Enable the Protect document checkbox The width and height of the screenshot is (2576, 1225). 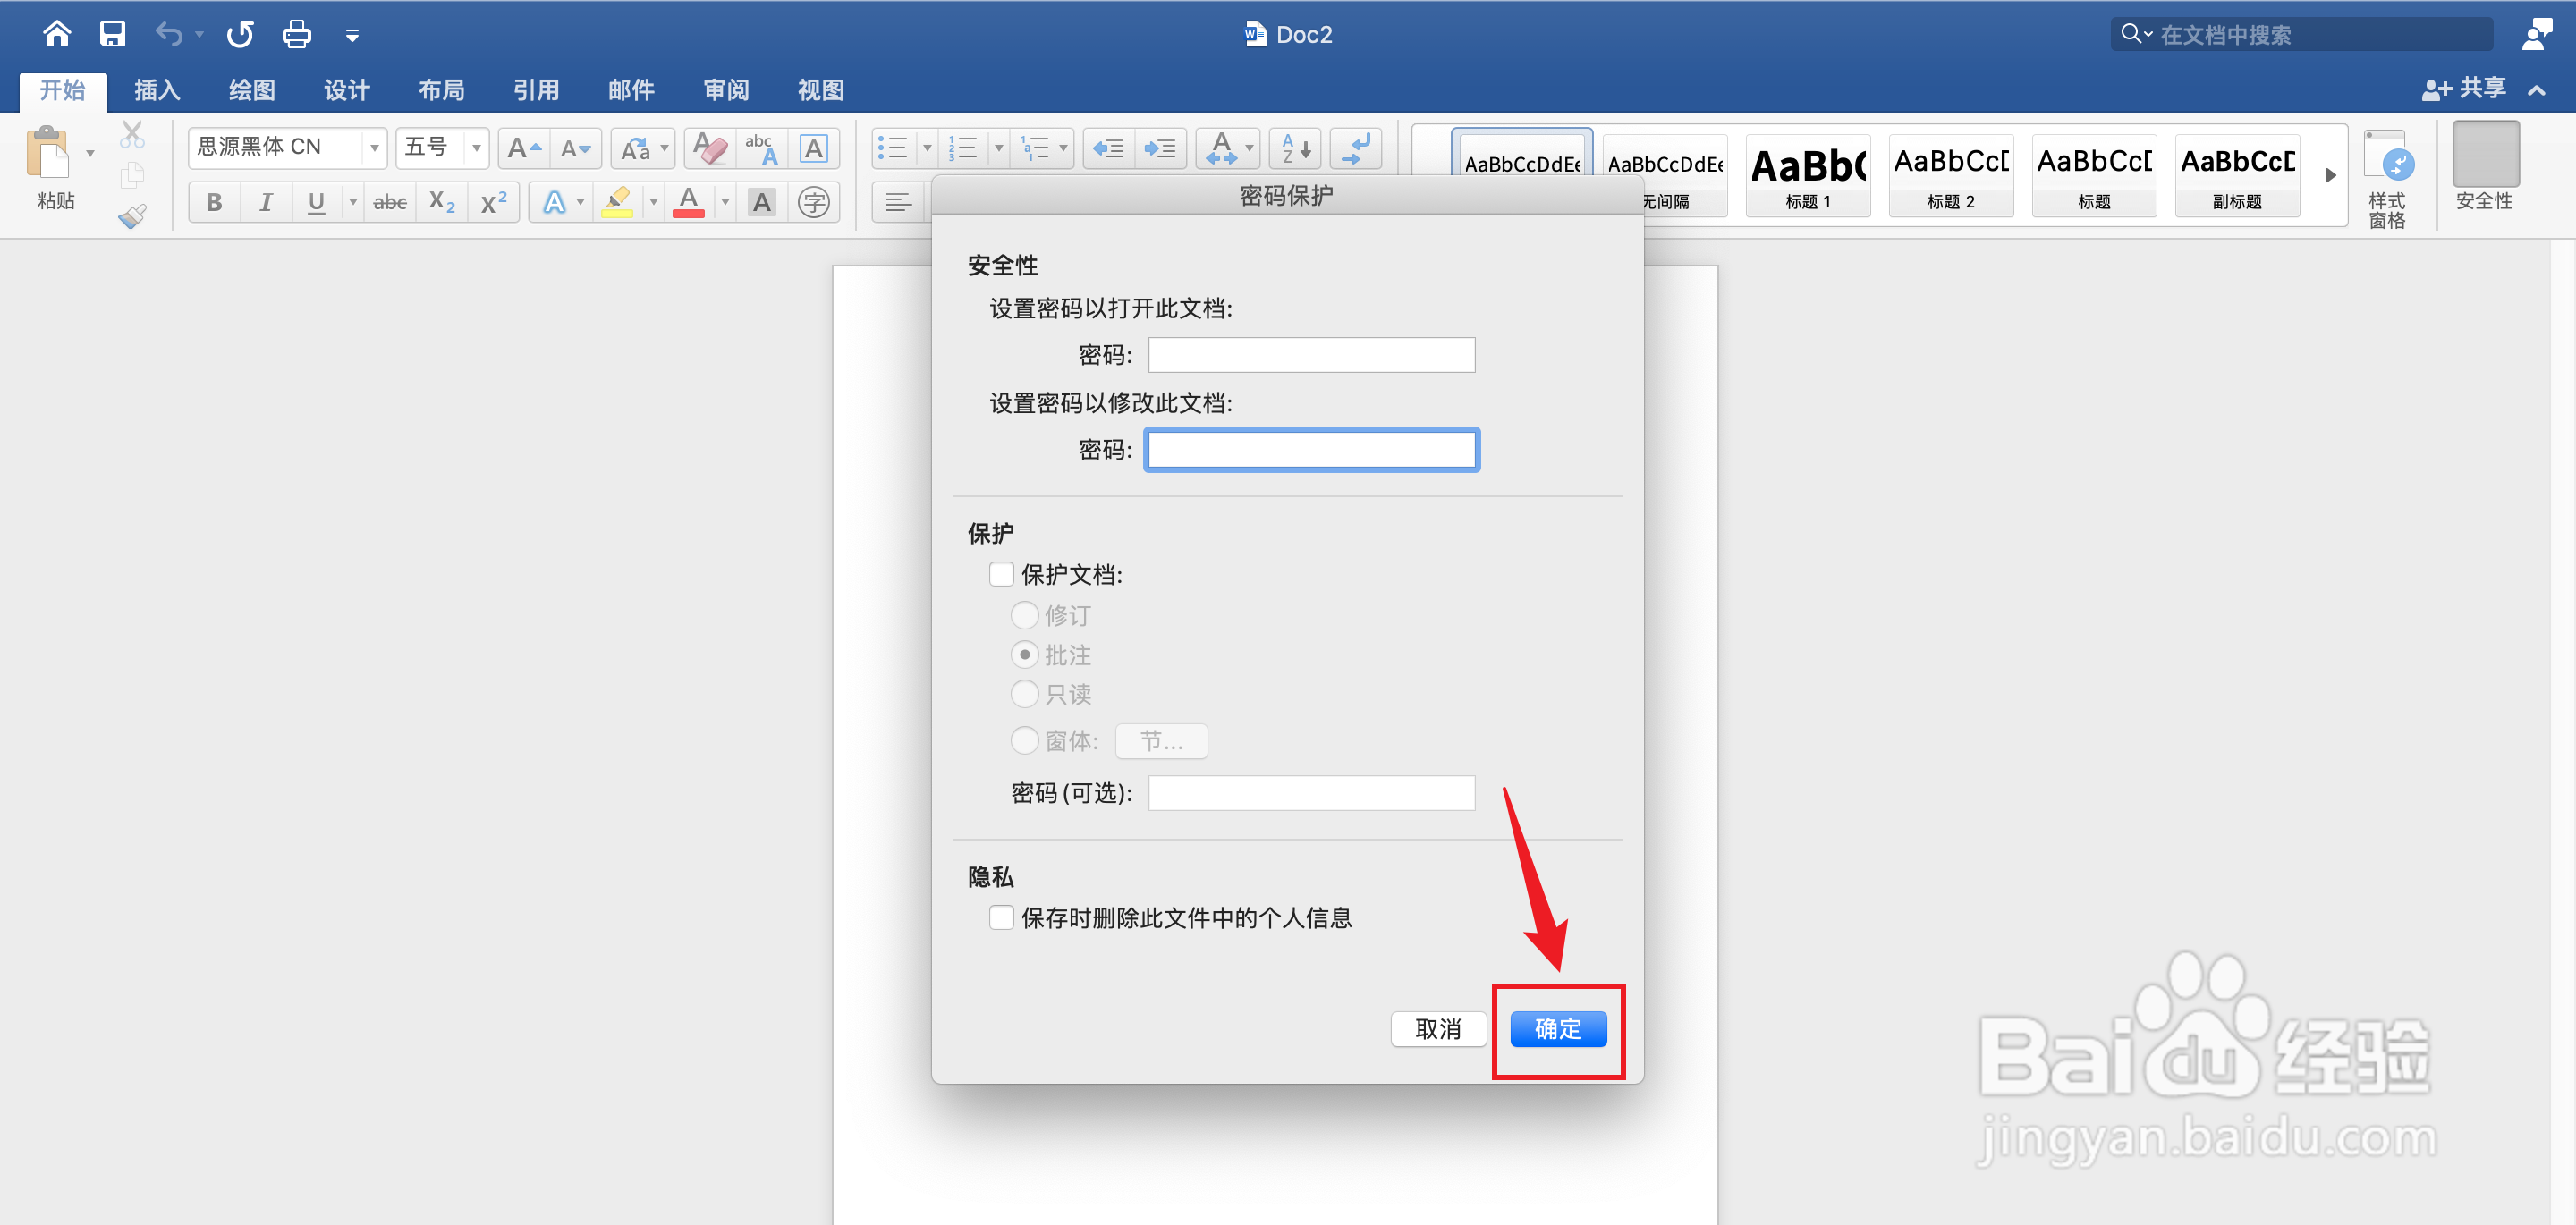(1001, 574)
